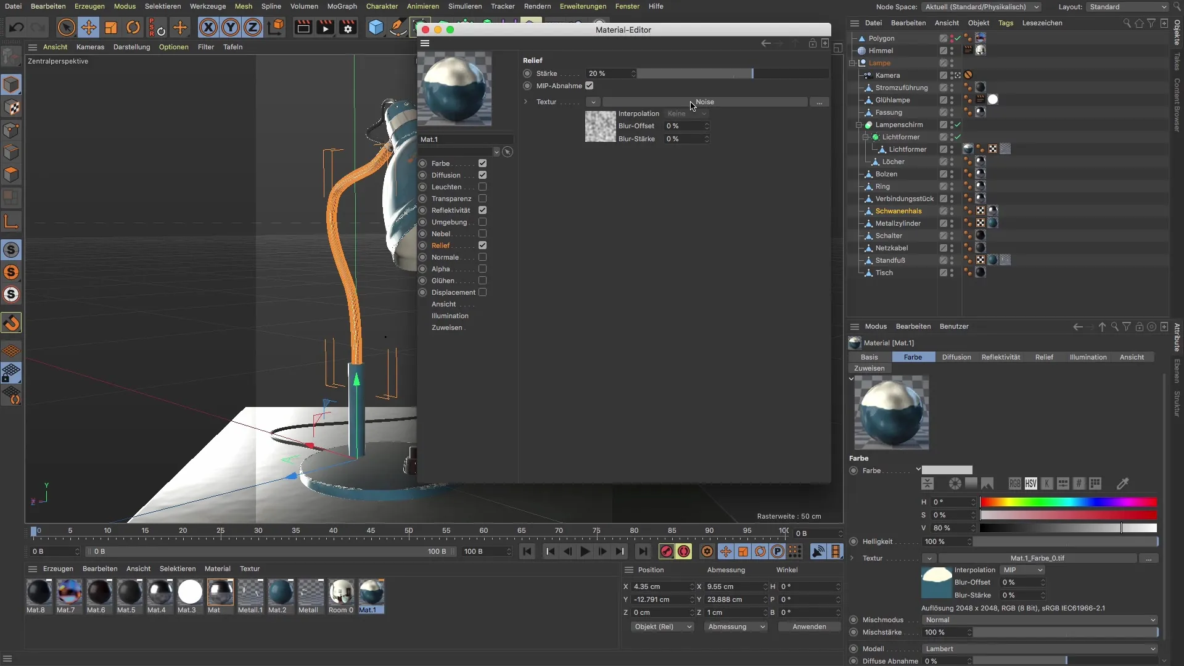The image size is (1184, 666).
Task: Open Render Settings icon
Action: pos(348,27)
